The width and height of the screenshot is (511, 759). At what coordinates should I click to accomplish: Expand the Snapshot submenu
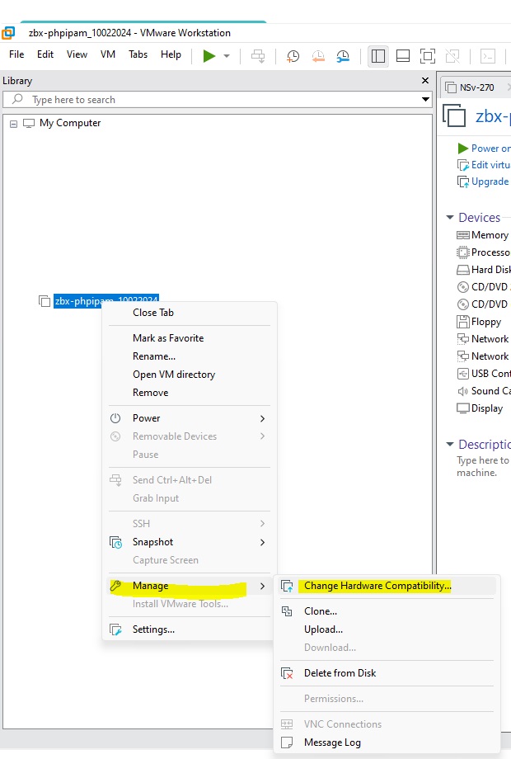(x=152, y=542)
